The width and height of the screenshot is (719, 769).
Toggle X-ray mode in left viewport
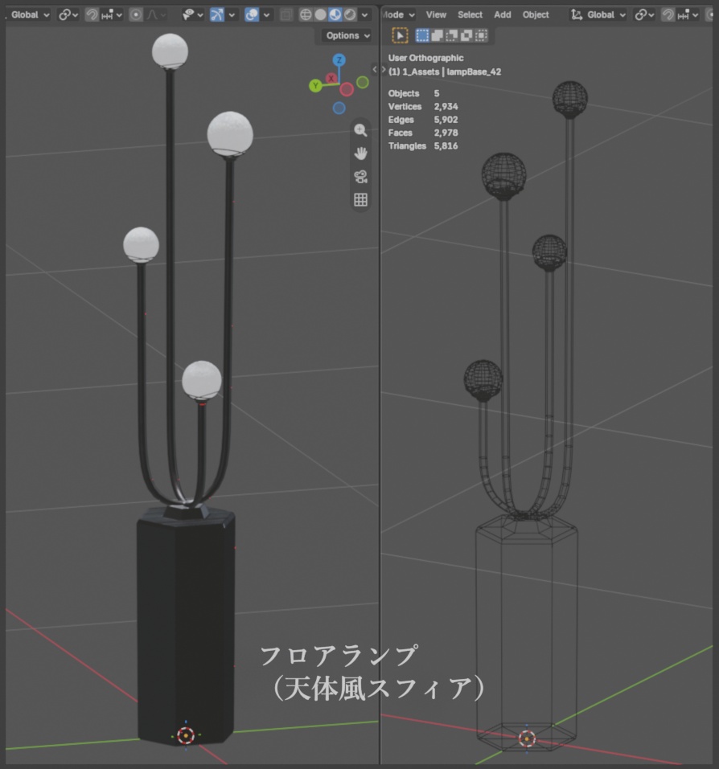pyautogui.click(x=286, y=14)
